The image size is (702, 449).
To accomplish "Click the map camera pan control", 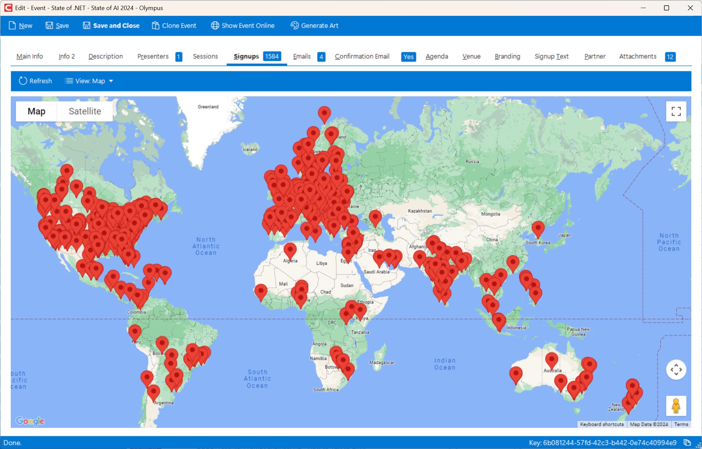I will [676, 370].
